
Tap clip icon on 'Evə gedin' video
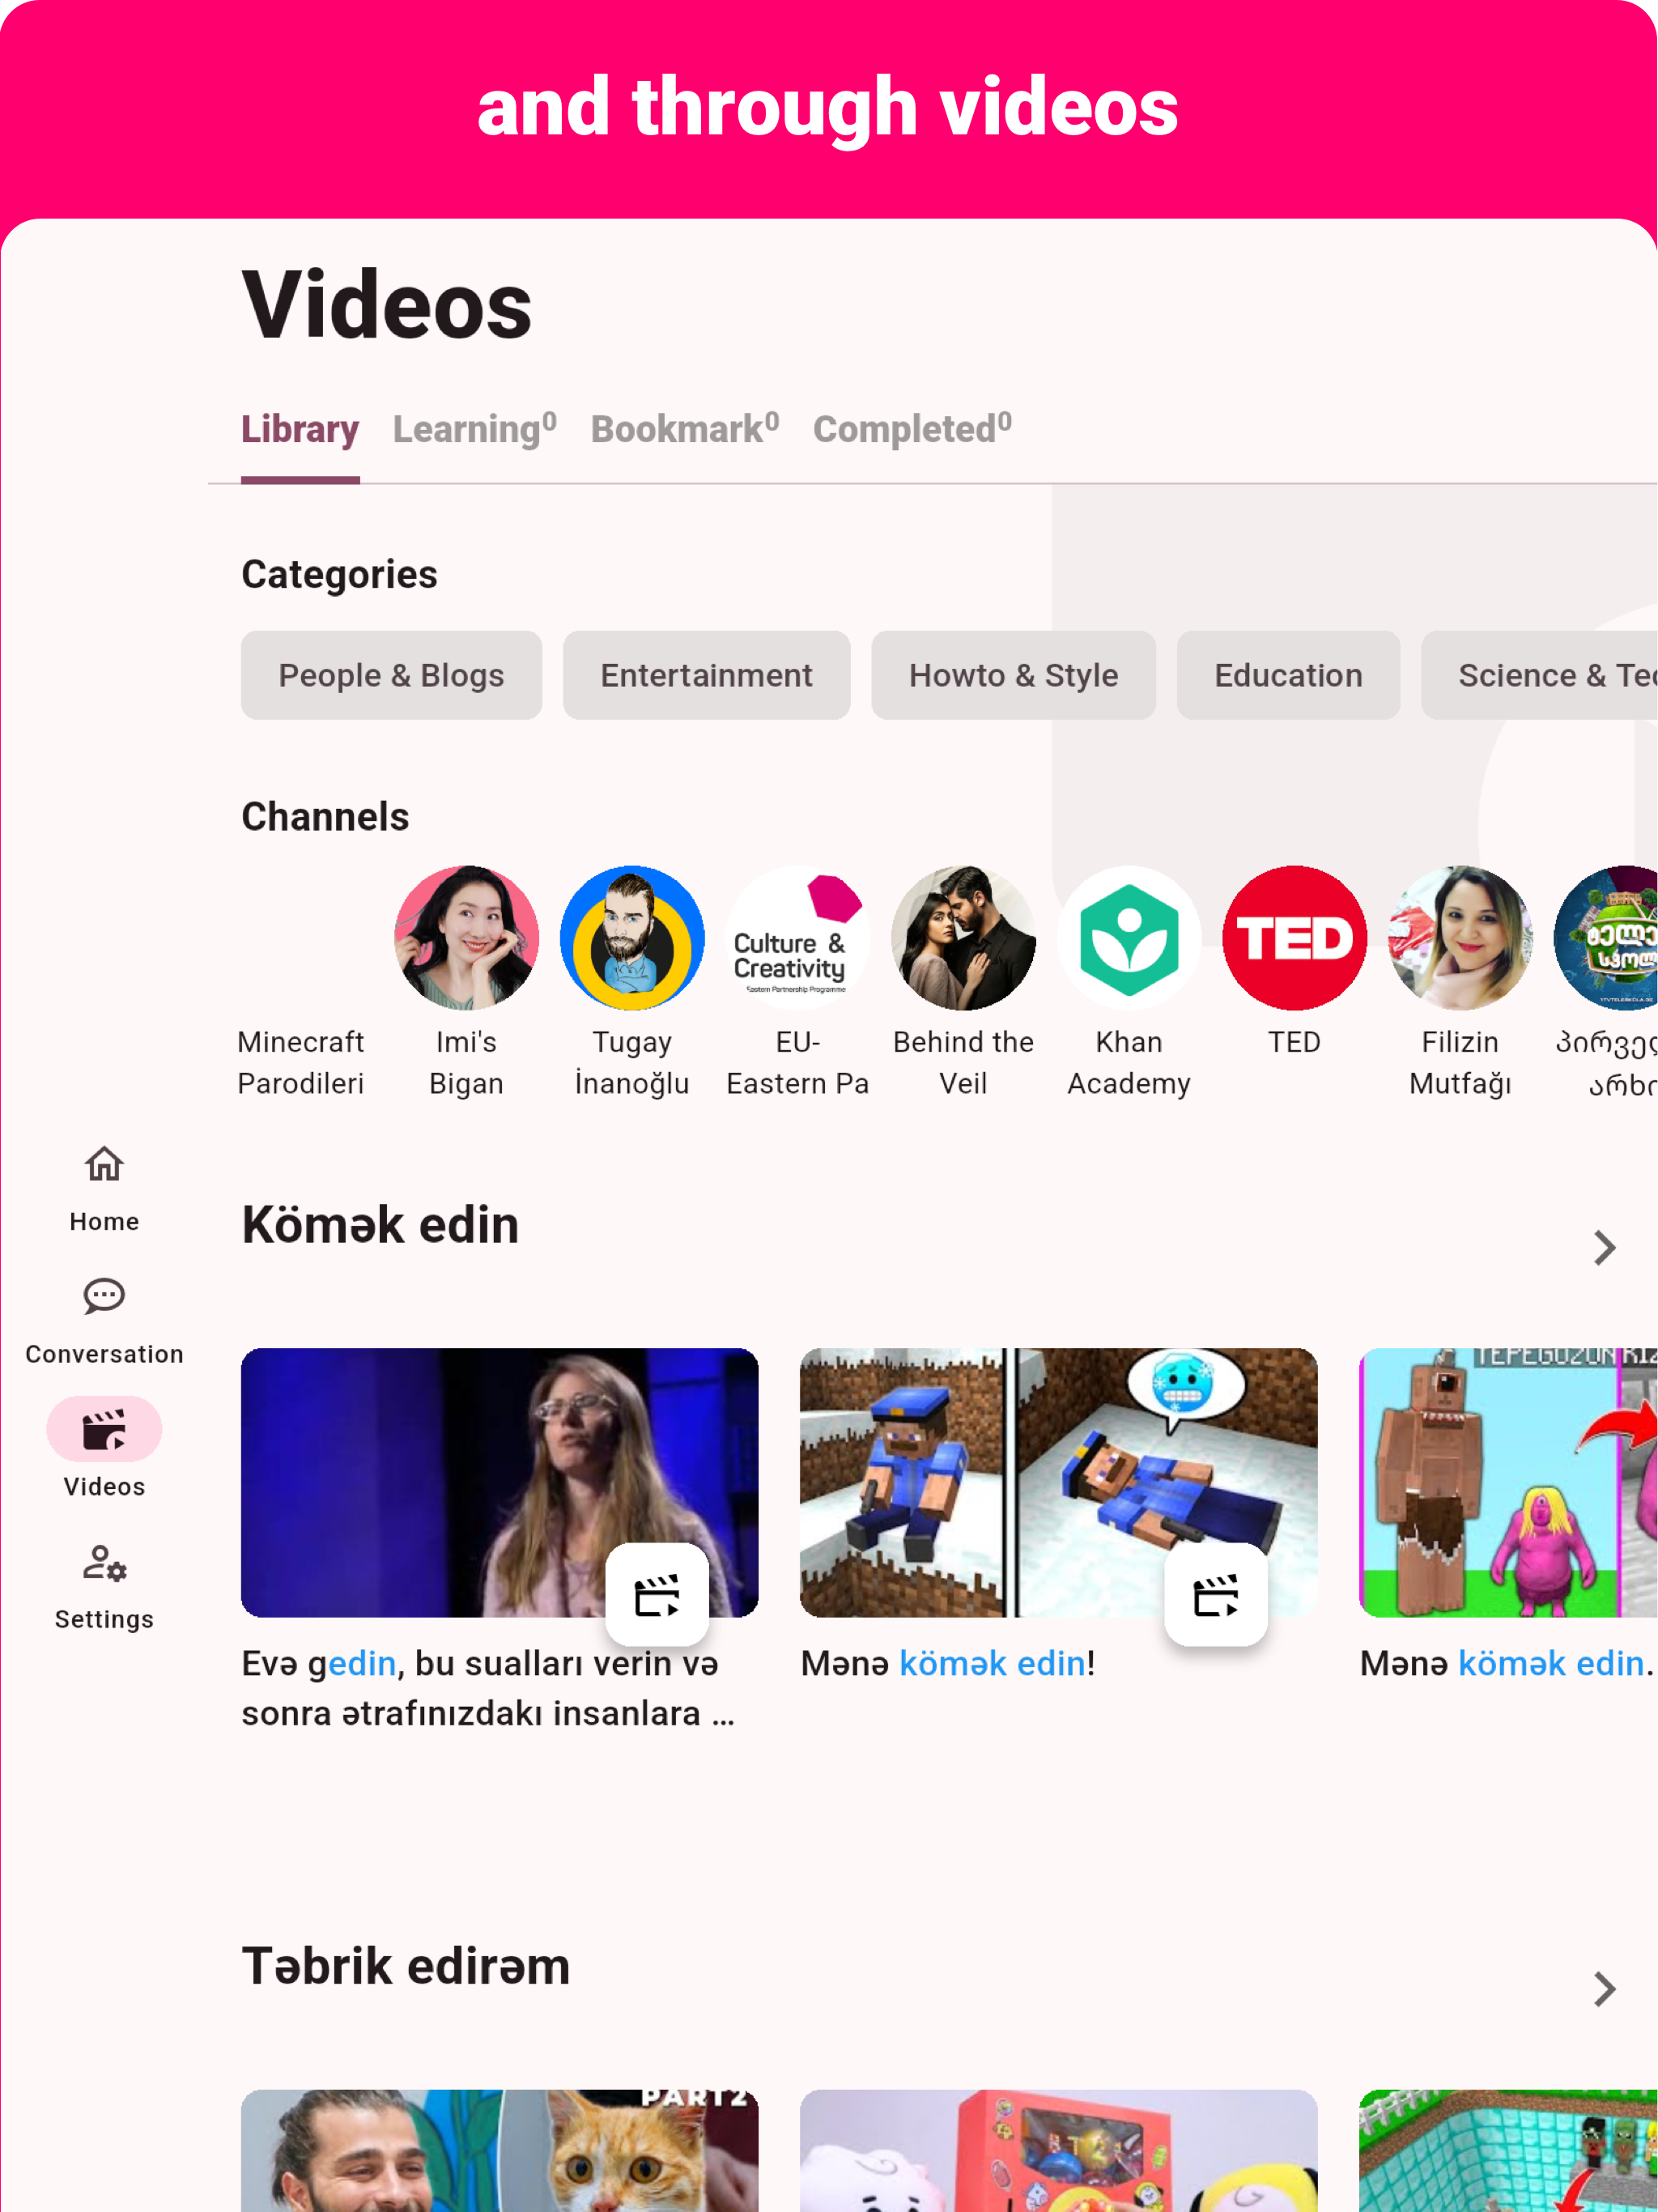coord(657,1594)
